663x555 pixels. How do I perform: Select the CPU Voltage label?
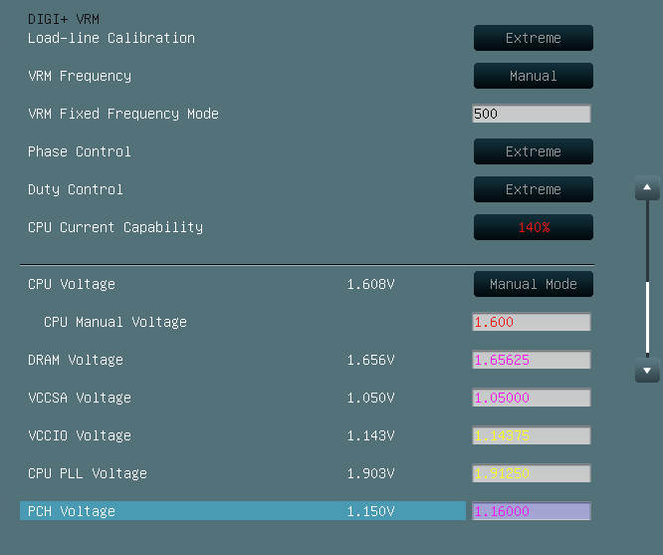click(72, 284)
